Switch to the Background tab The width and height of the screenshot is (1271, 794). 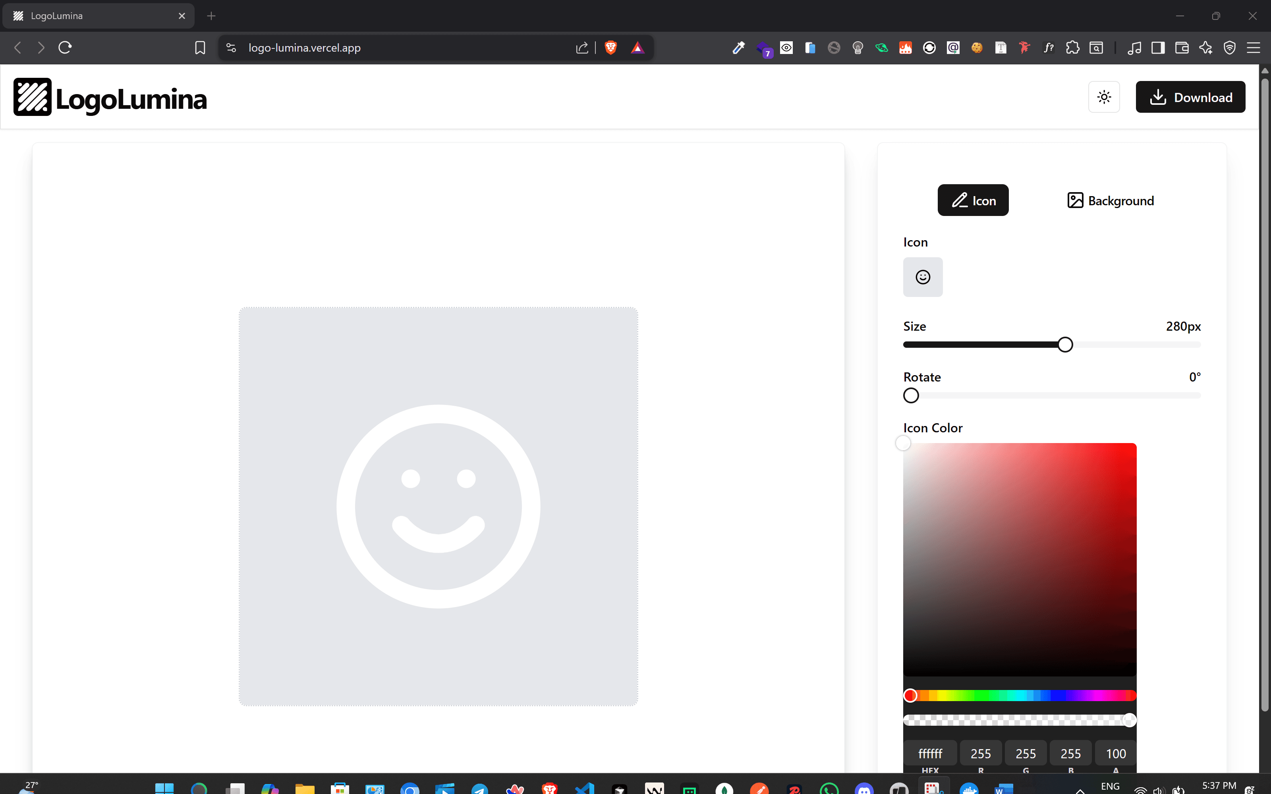pos(1110,200)
